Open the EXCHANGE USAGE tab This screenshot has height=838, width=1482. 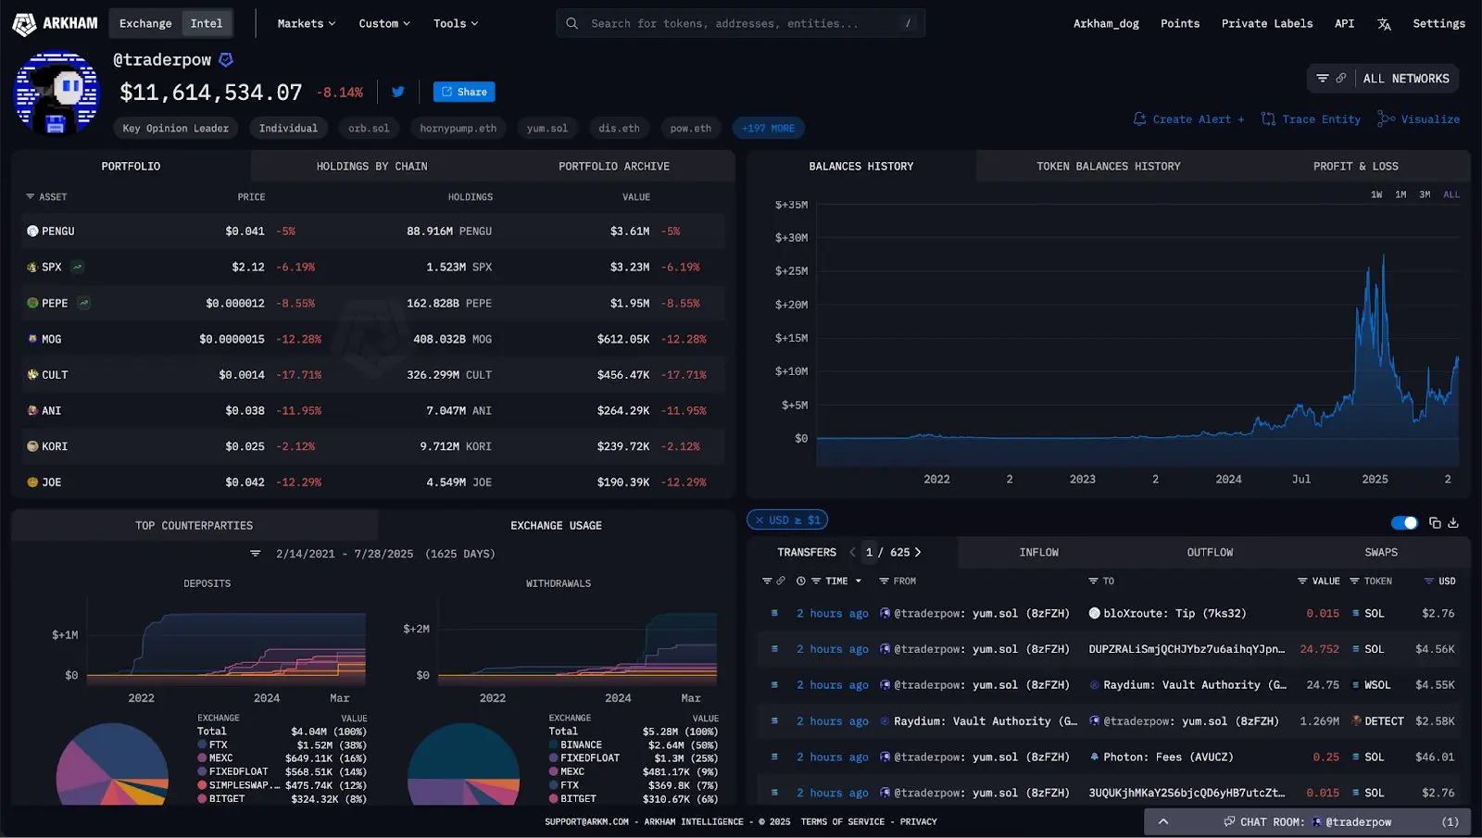click(556, 526)
